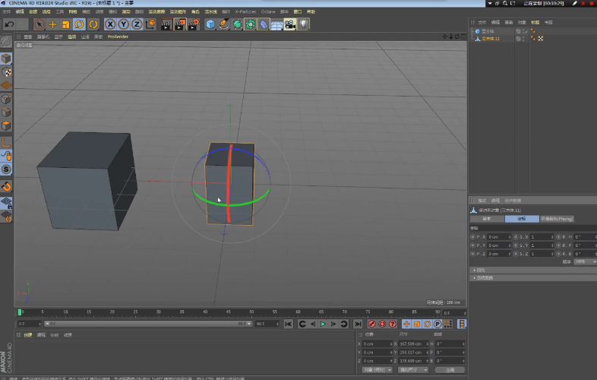This screenshot has height=380, width=597.
Task: Switch to the 坐标 attribute tab
Action: 522,219
